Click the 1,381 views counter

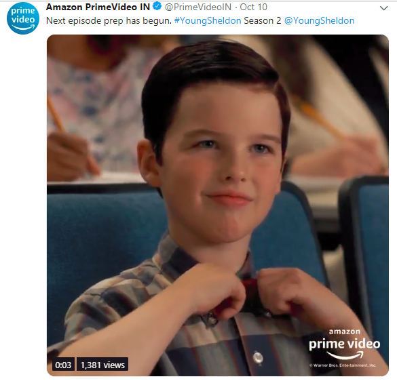coord(102,365)
